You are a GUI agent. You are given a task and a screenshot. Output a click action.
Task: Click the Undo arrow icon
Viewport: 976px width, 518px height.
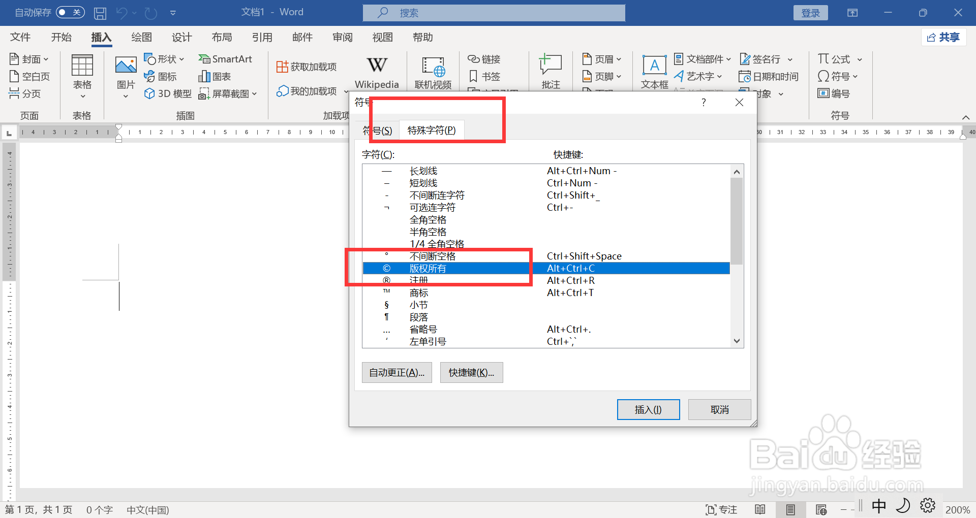[x=121, y=13]
